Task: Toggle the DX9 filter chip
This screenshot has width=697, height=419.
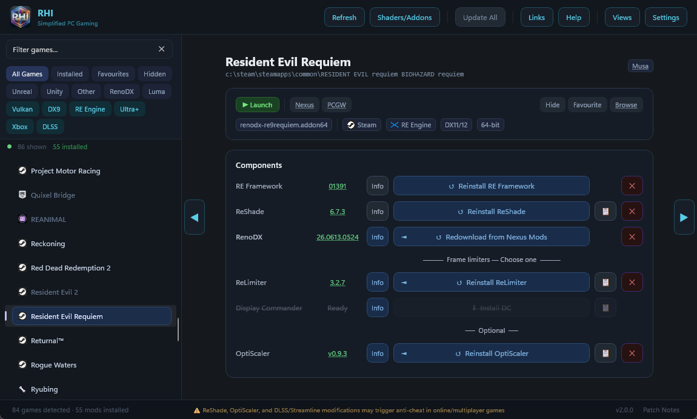Action: coord(54,109)
